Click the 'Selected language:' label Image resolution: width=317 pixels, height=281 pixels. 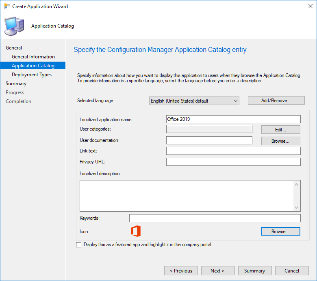[96, 101]
